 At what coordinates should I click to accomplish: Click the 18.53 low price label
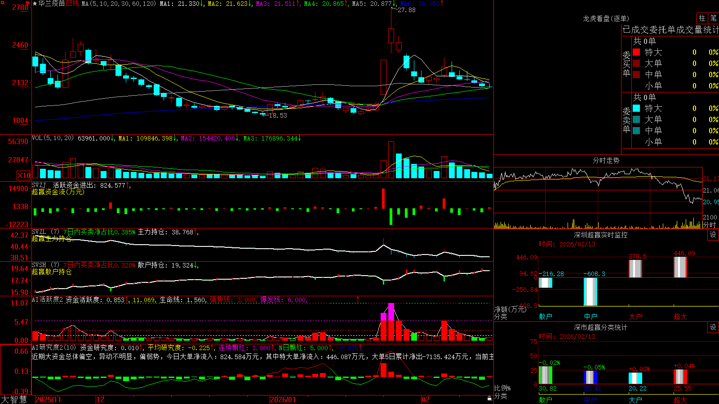tap(278, 115)
